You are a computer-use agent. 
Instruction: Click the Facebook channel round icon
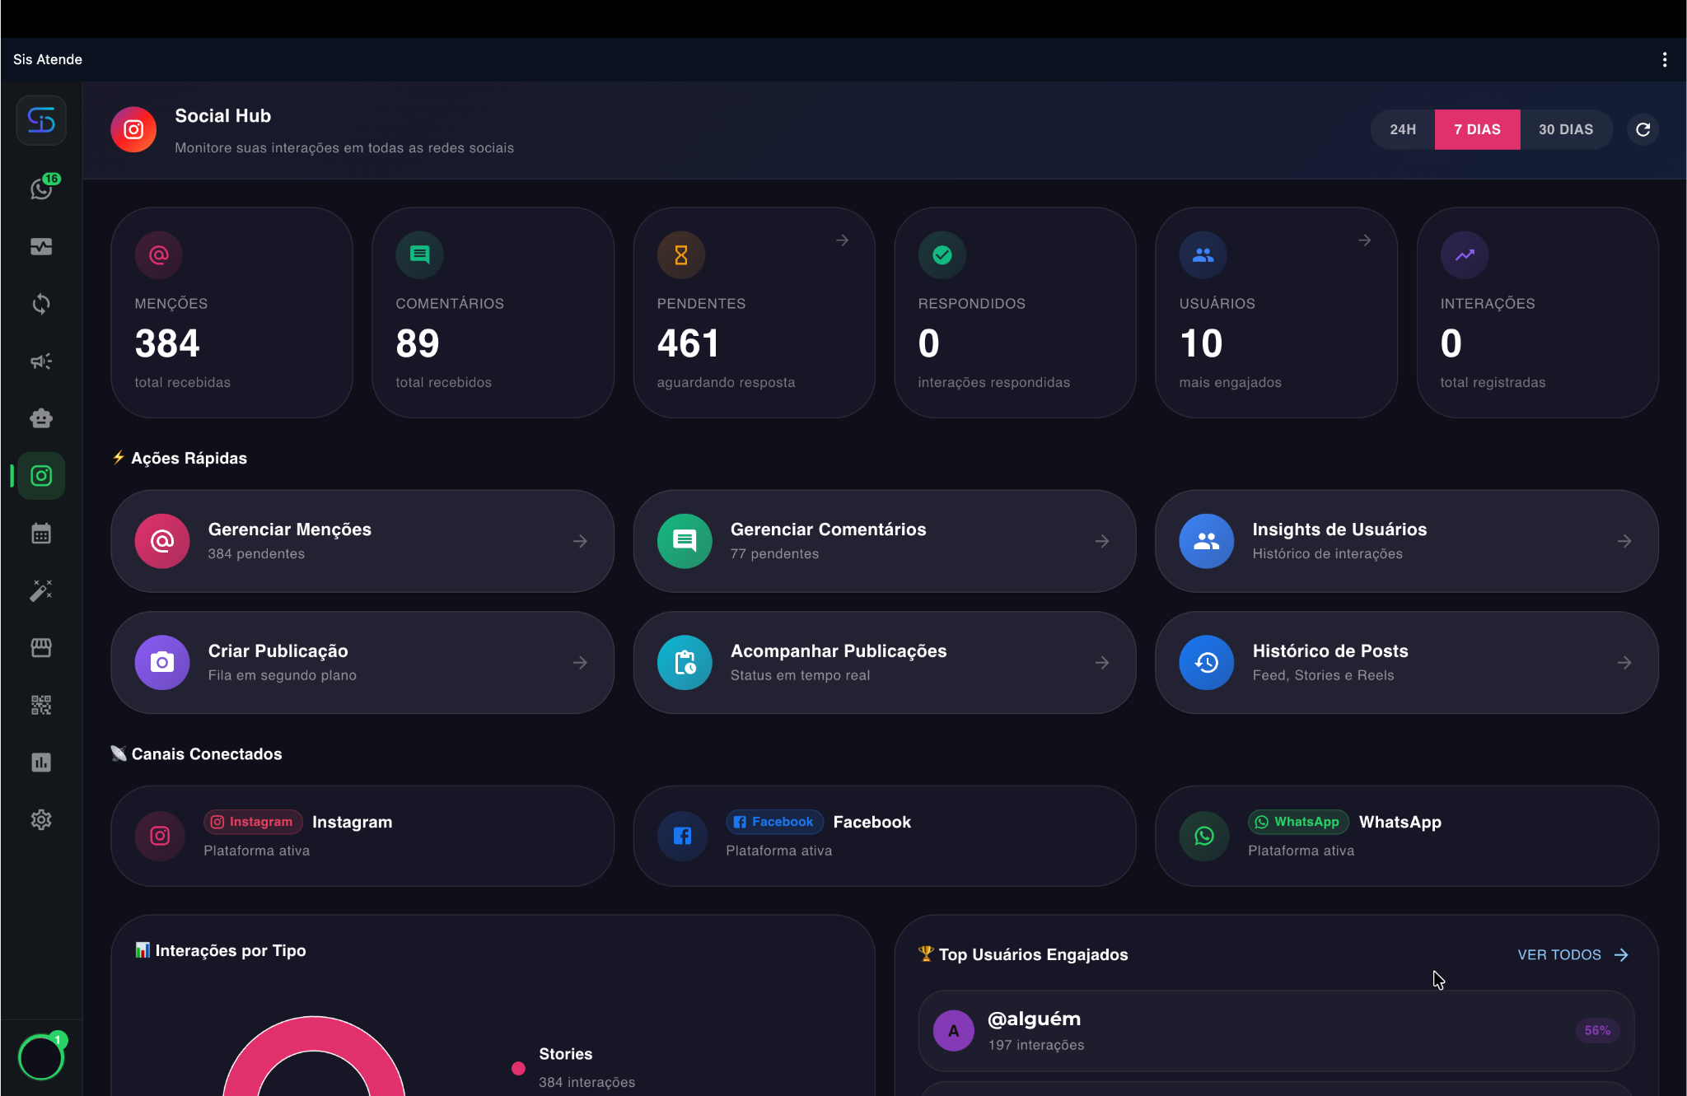coord(682,837)
